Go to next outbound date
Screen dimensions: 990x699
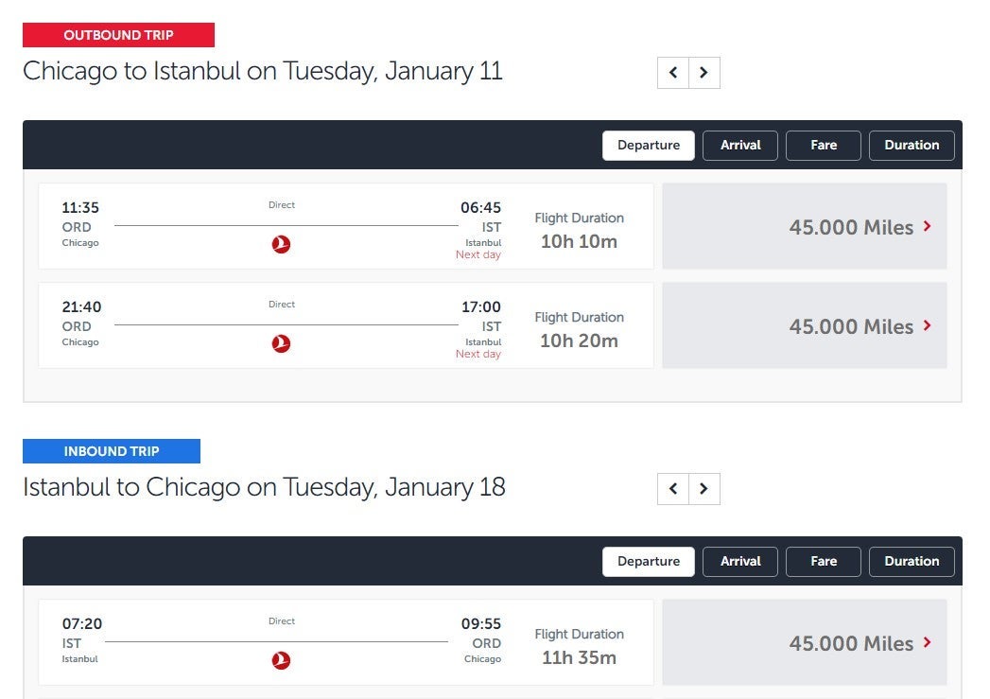pyautogui.click(x=703, y=73)
